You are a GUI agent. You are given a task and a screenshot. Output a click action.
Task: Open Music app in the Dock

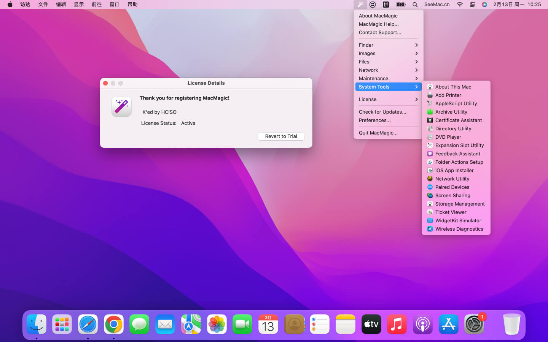(x=397, y=325)
